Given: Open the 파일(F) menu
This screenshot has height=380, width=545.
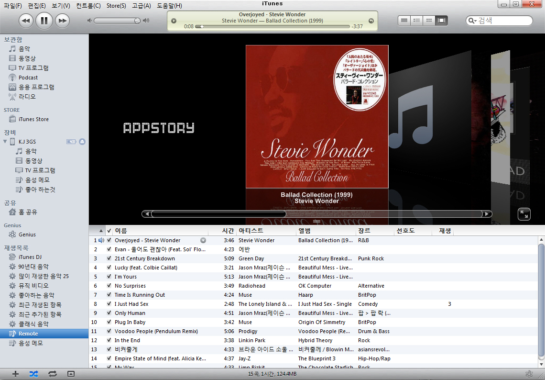Looking at the screenshot, I should click(13, 6).
